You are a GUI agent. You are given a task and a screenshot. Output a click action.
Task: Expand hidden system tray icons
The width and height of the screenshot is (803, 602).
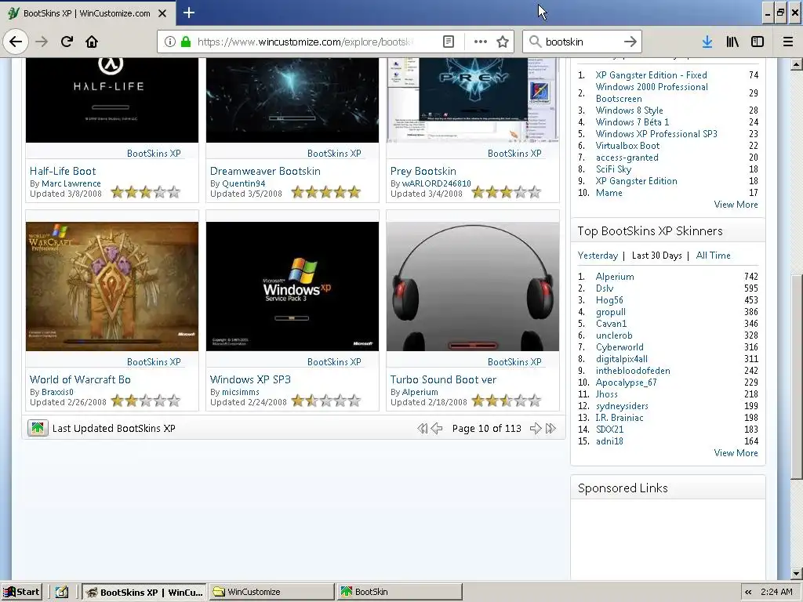pyautogui.click(x=748, y=592)
